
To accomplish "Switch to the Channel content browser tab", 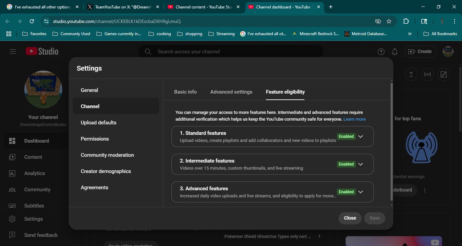I will point(204,7).
